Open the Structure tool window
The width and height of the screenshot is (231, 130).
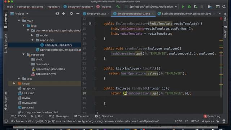pyautogui.click(x=6, y=43)
